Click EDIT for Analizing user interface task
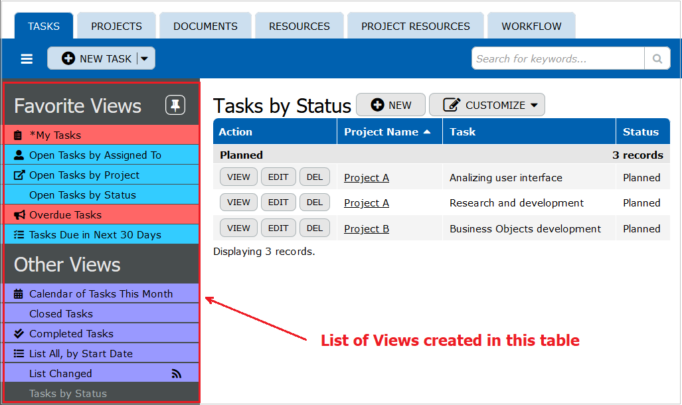 278,177
